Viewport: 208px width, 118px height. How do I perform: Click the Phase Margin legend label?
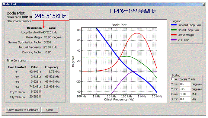click(186, 35)
